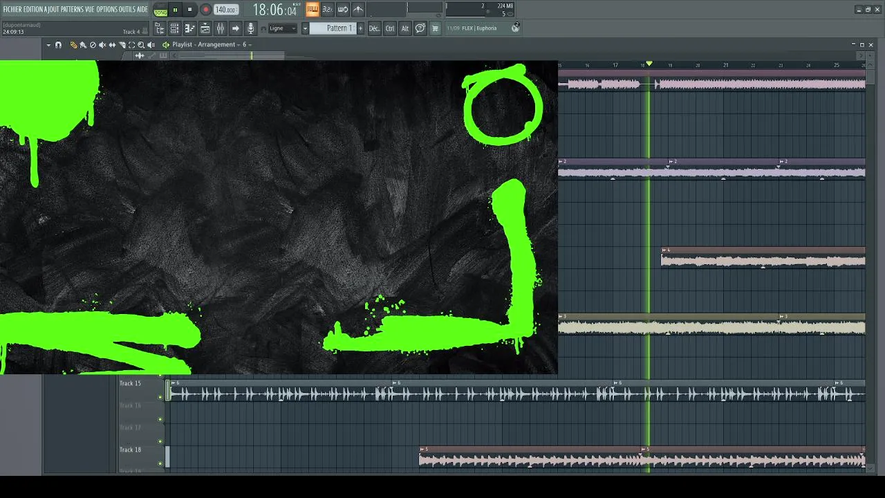Screen dimensions: 885x498
Task: Click the Alt button
Action: point(405,28)
